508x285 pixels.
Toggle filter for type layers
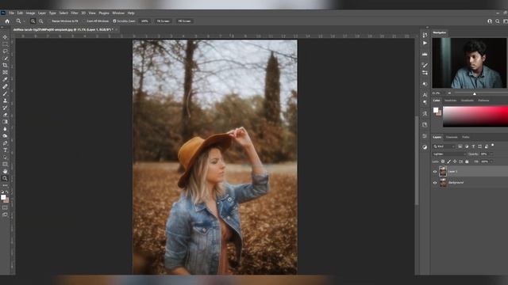pos(473,146)
